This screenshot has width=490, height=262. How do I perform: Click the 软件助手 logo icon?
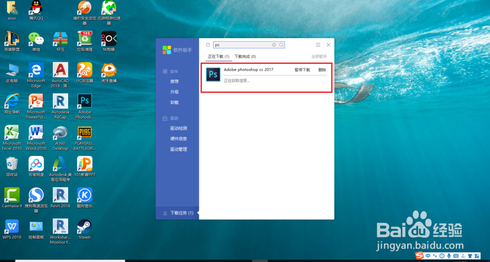167,50
